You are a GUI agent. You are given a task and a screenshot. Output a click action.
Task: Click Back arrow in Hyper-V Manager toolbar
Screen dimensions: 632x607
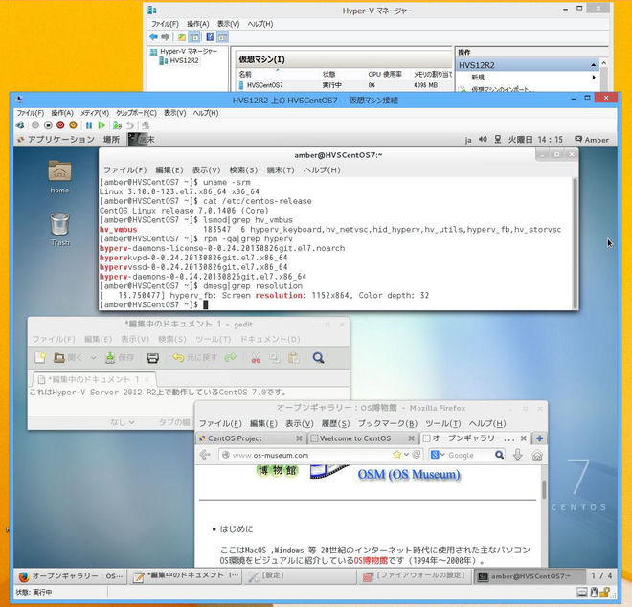pos(153,37)
